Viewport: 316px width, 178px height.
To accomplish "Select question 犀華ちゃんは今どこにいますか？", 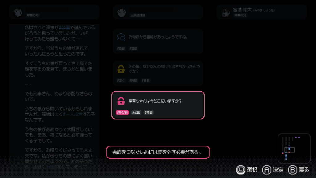I will tap(158, 105).
